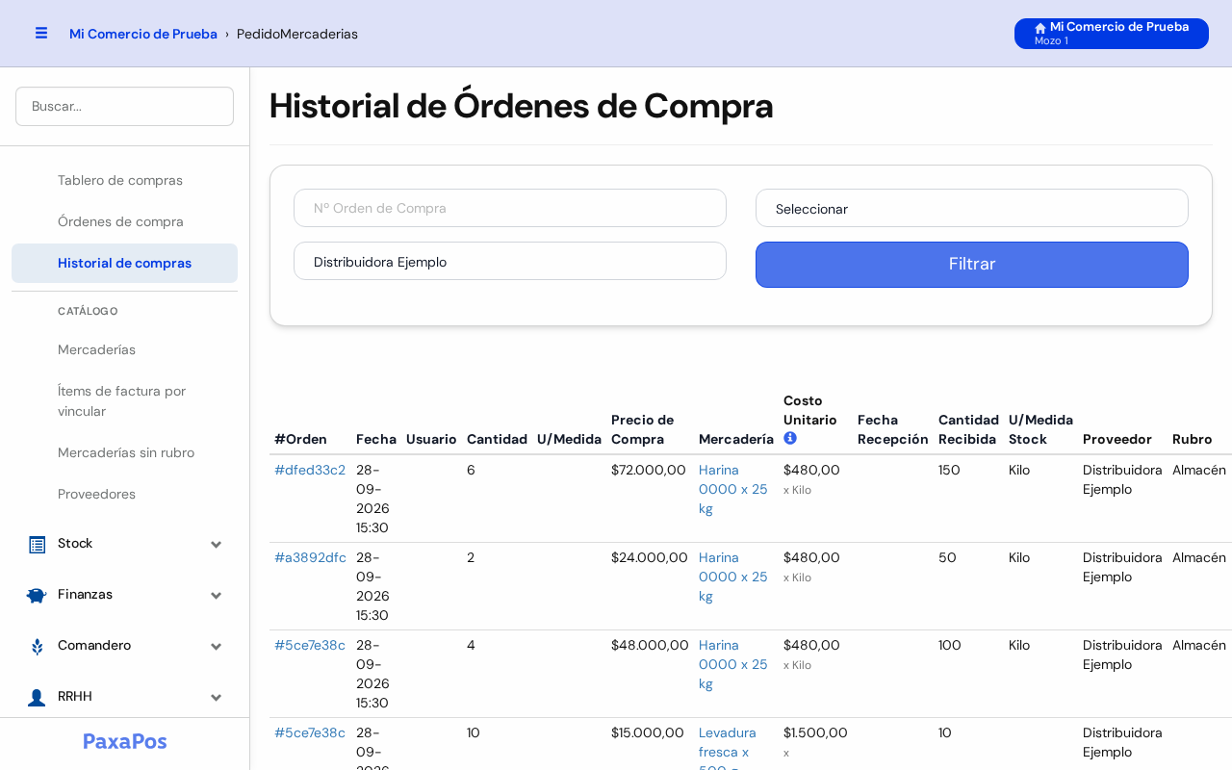Click the Mi Comercio de Prueba Mozo 1 badge
Screen dimensions: 1232x770
1112,34
